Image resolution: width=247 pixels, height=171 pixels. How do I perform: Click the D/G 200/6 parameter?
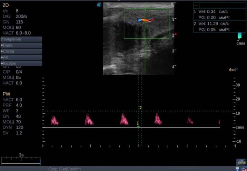[14, 16]
